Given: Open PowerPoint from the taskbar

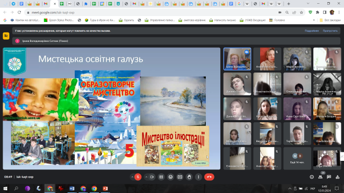Looking at the screenshot, I should pos(105,188).
